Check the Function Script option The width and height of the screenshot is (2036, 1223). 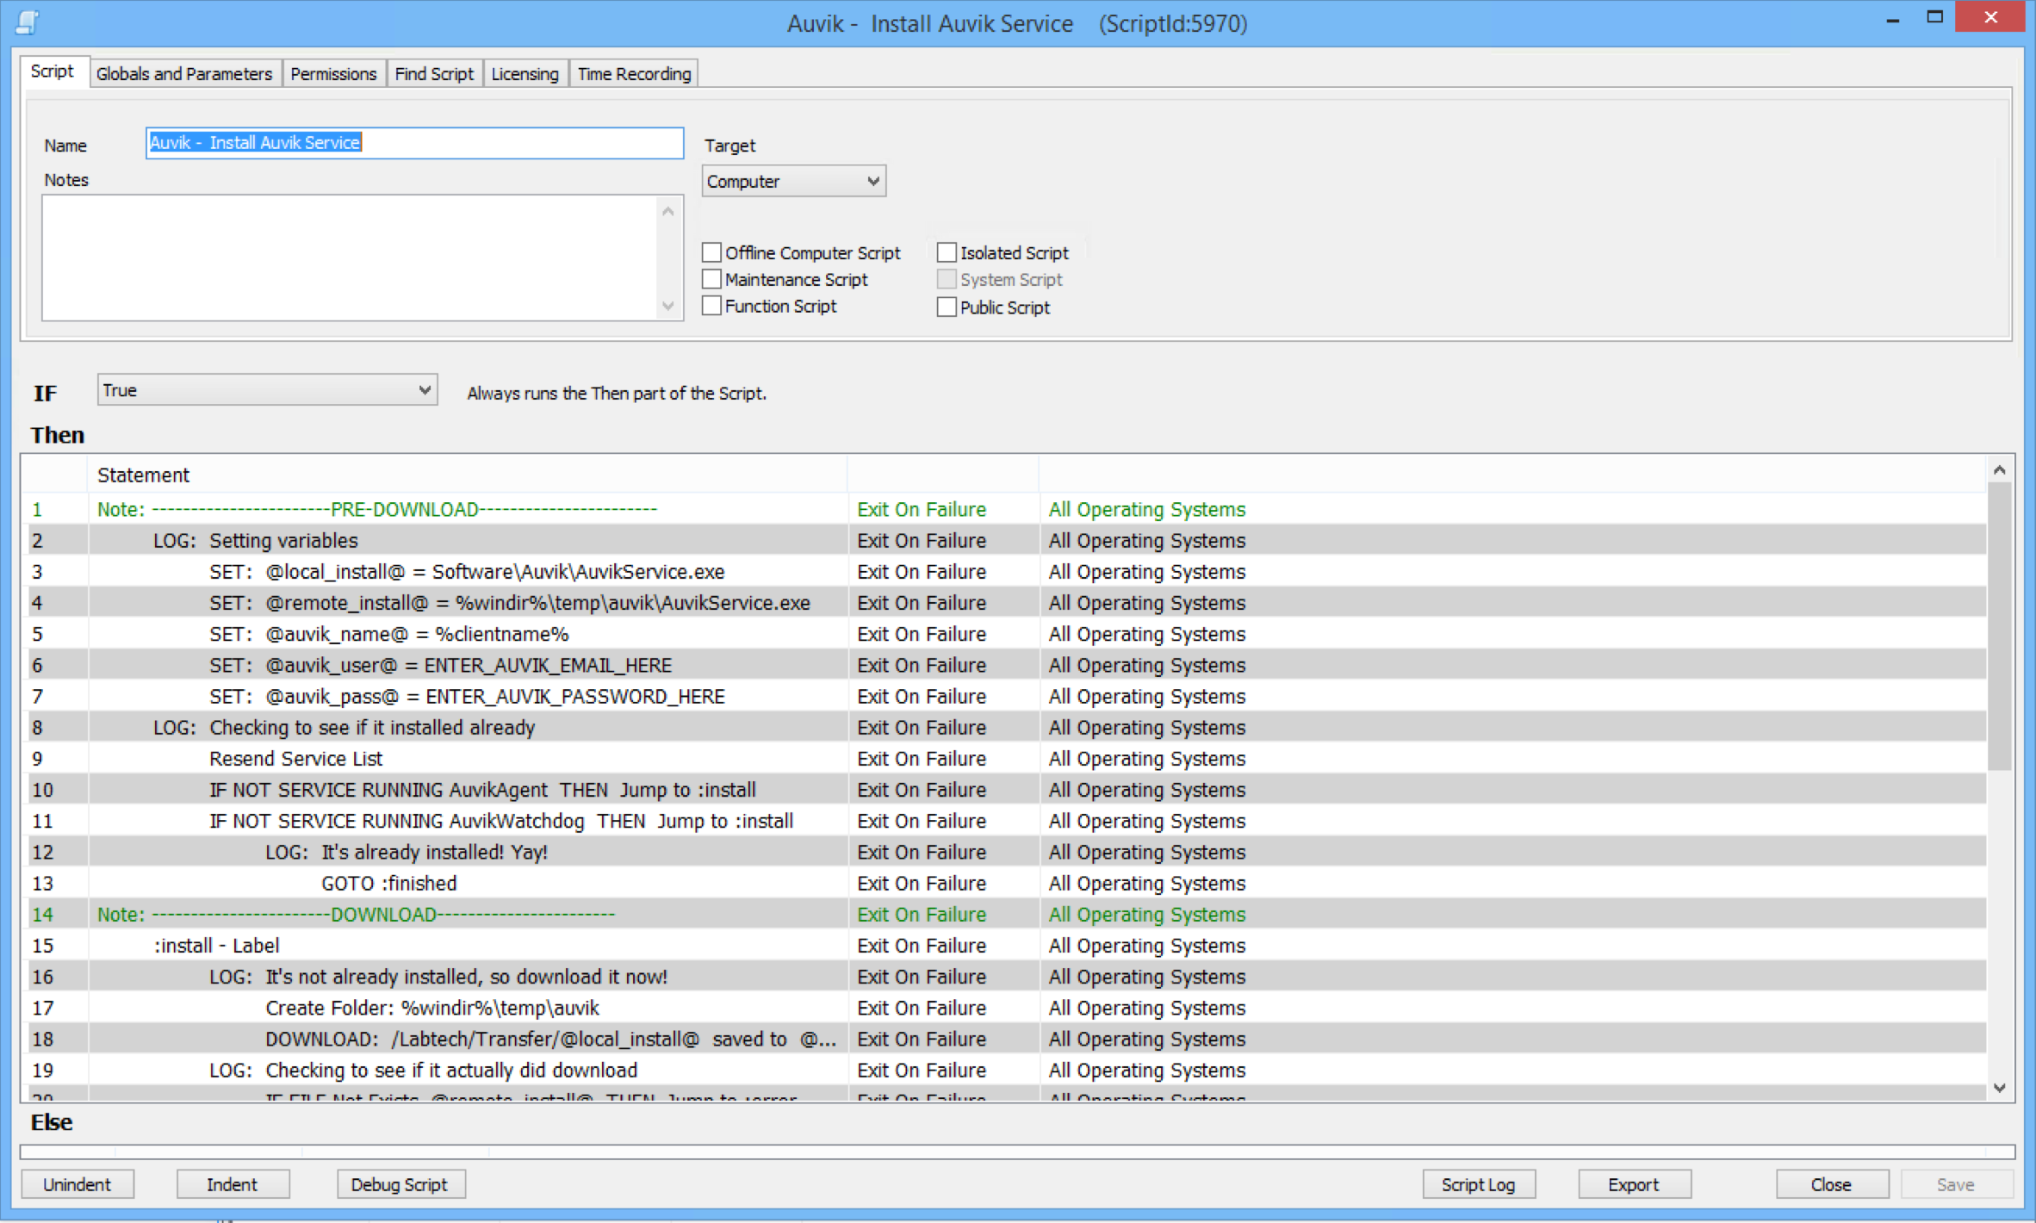[711, 306]
